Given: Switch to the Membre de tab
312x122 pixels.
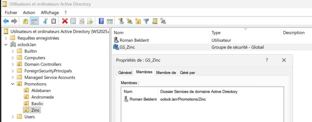Looking at the screenshot, I should pyautogui.click(x=166, y=72).
